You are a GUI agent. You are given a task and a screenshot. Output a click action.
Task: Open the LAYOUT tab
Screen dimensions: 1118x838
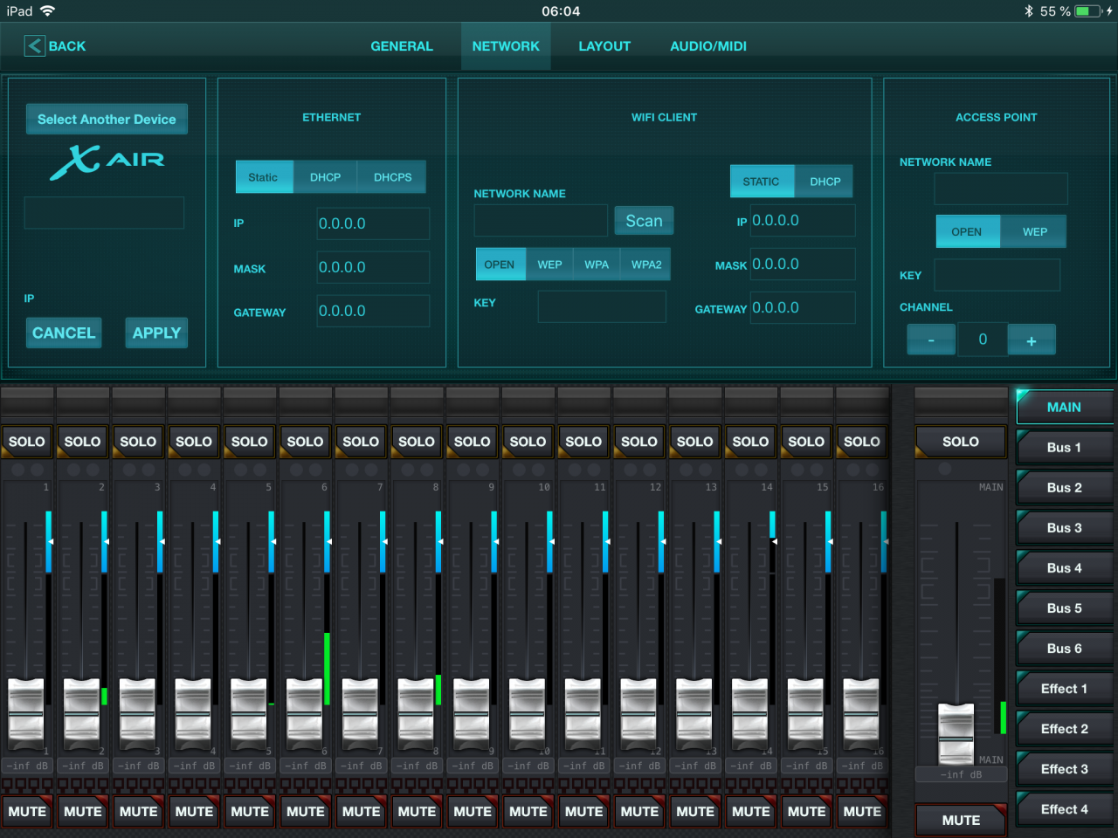604,46
